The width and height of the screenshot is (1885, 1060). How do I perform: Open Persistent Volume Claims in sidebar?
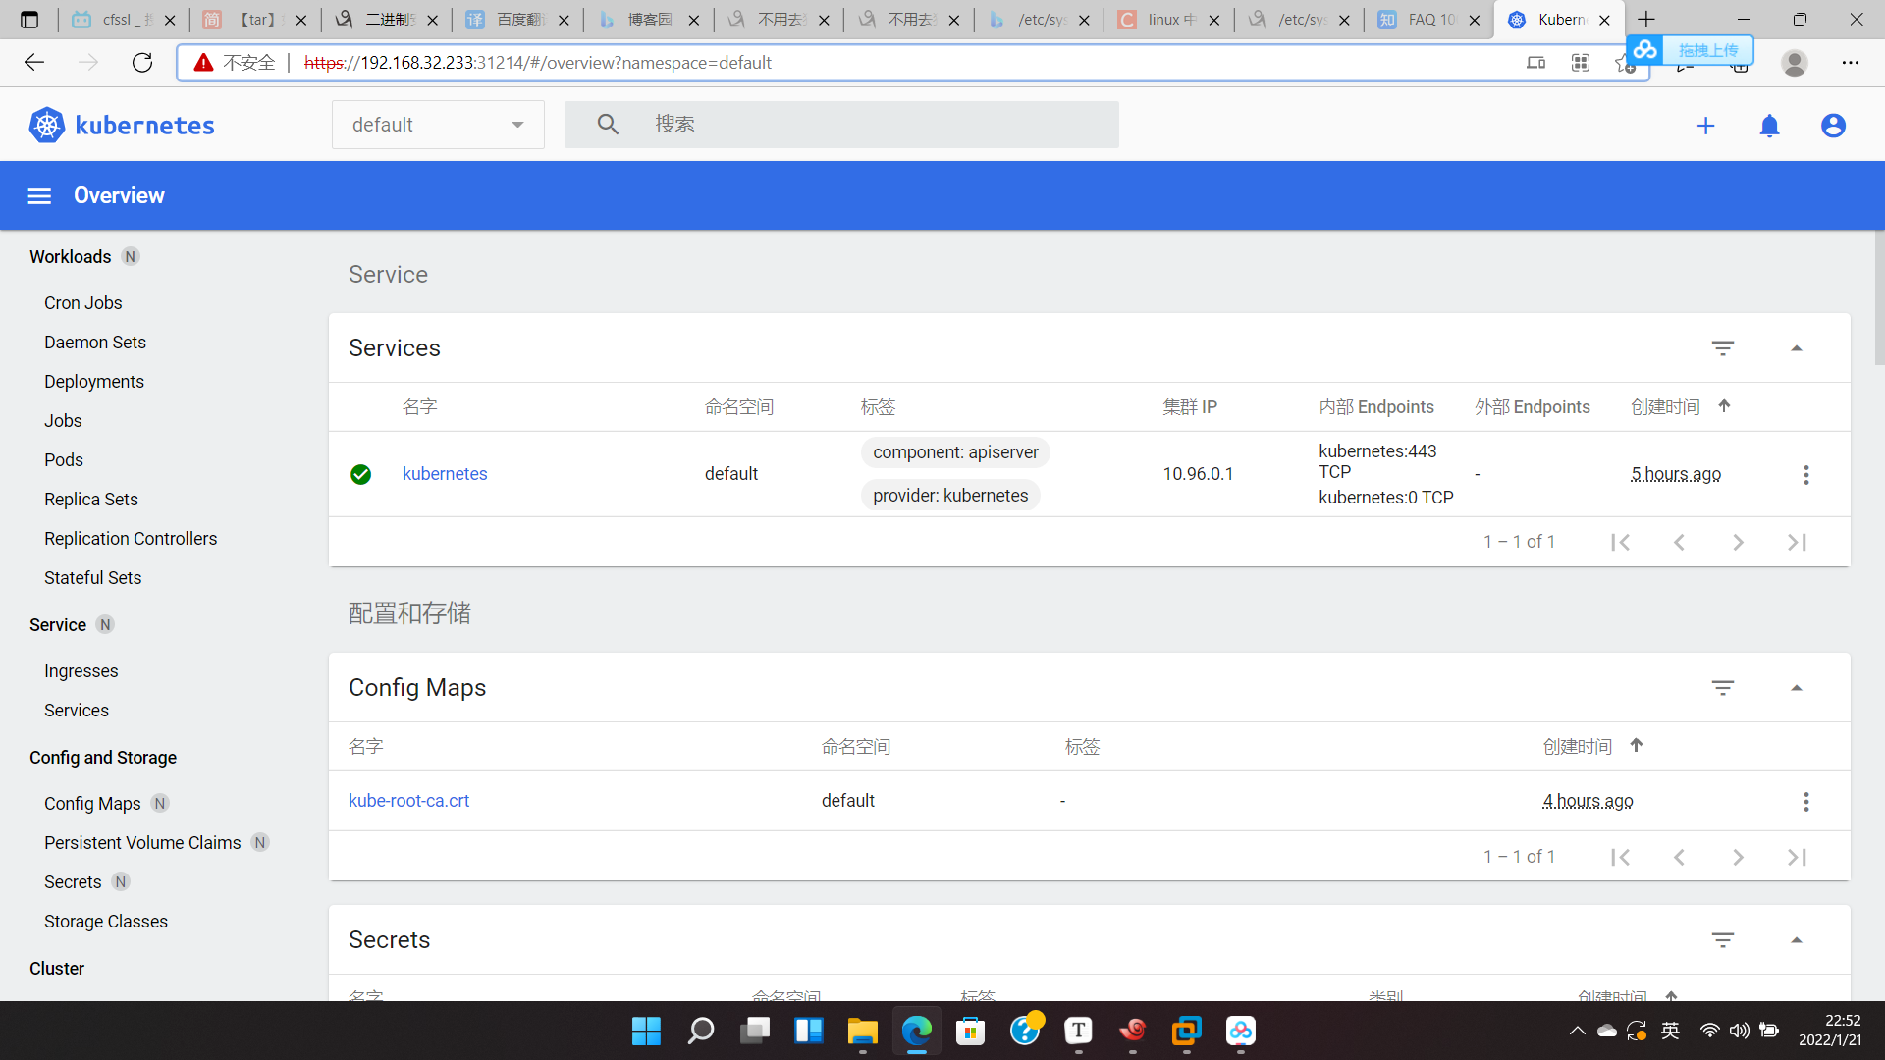[x=142, y=843]
